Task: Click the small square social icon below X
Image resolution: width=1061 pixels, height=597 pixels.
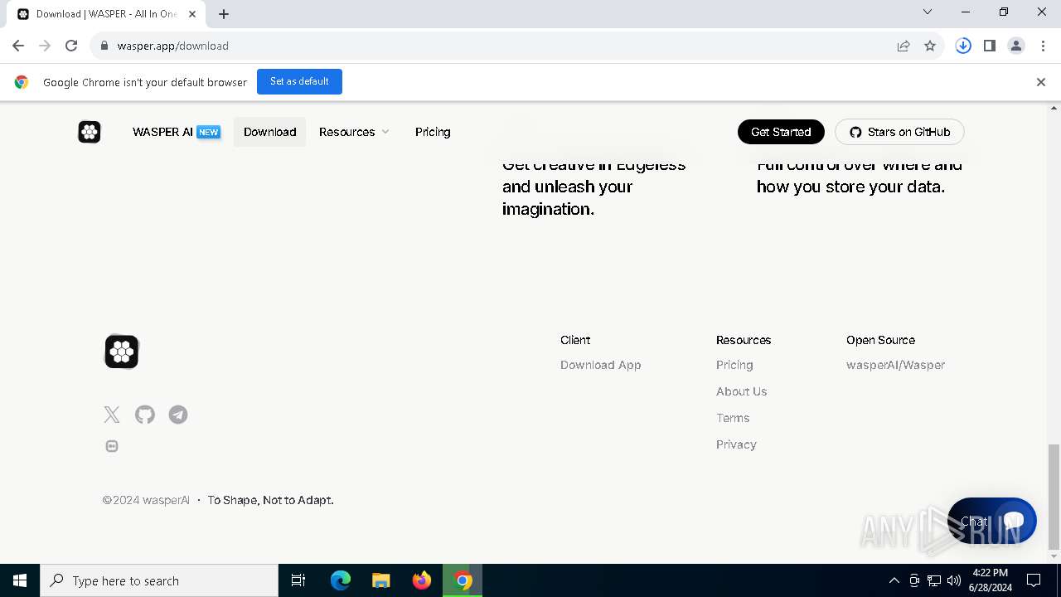Action: pyautogui.click(x=112, y=446)
